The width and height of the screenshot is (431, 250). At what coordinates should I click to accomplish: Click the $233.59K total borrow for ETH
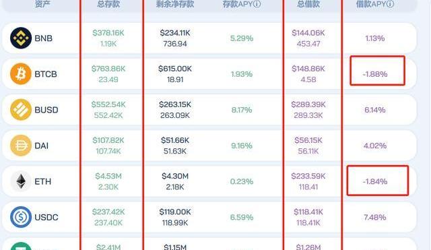tap(308, 176)
